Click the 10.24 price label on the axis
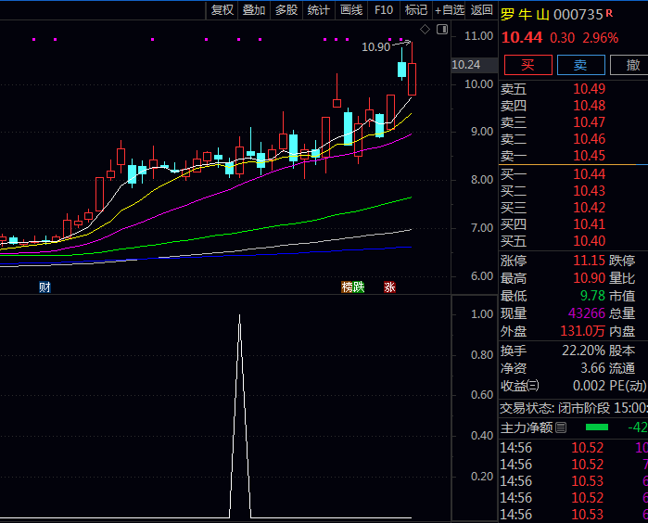 (465, 65)
